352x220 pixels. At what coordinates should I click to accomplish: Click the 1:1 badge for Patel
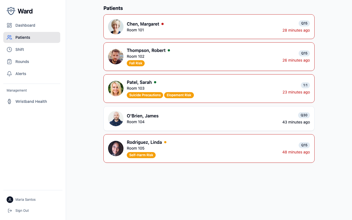305,85
